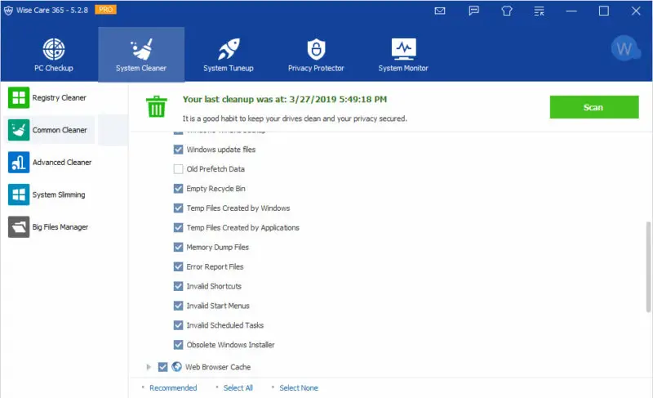Screen dimensions: 653x398
Task: Click the green trash can icon
Action: (x=157, y=106)
